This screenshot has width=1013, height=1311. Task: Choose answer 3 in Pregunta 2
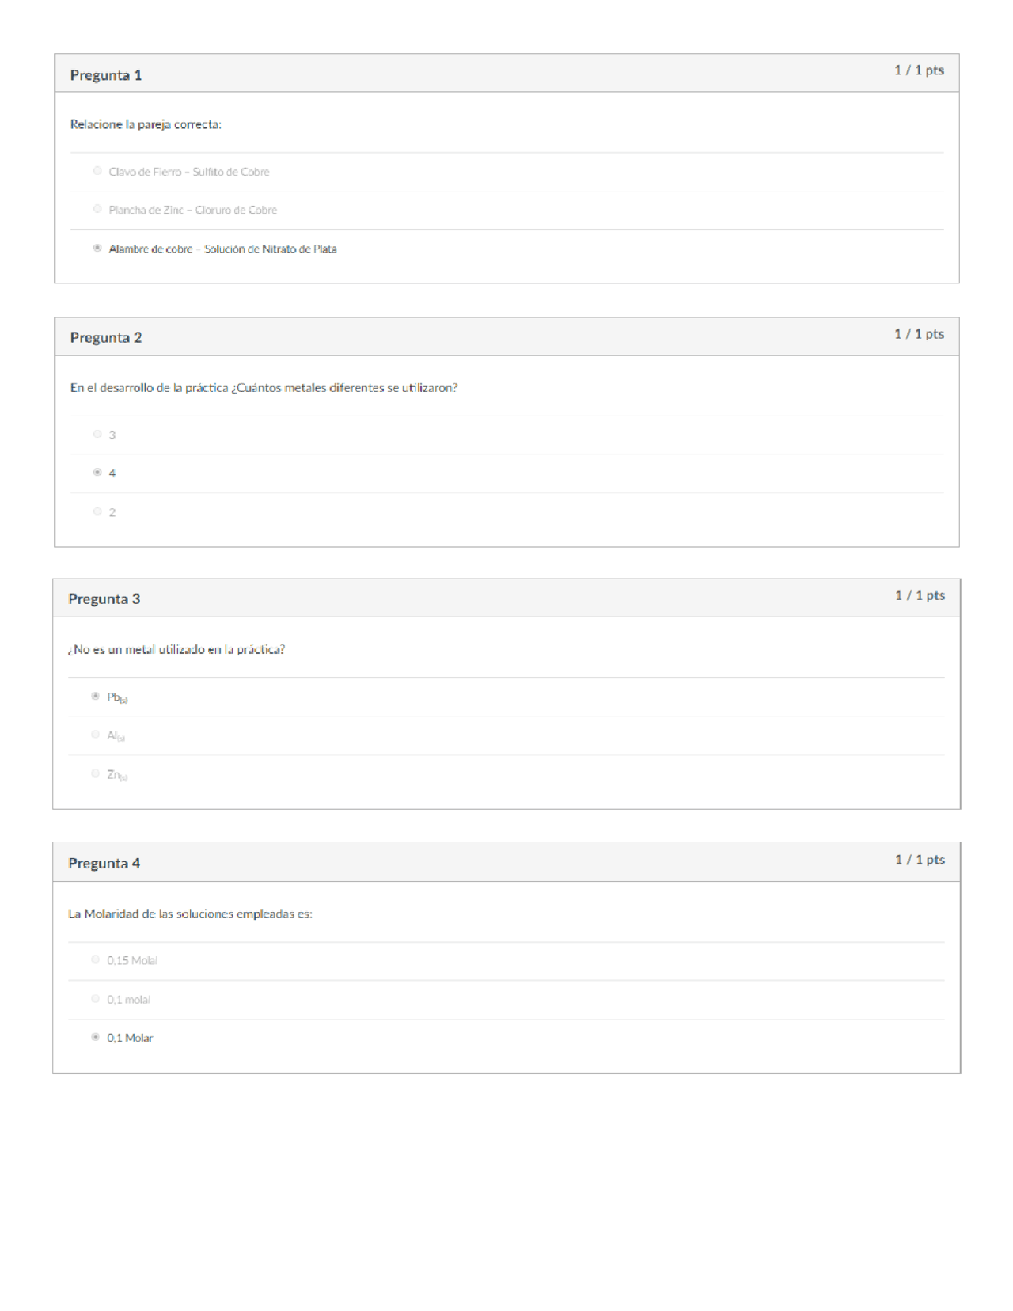tap(97, 434)
